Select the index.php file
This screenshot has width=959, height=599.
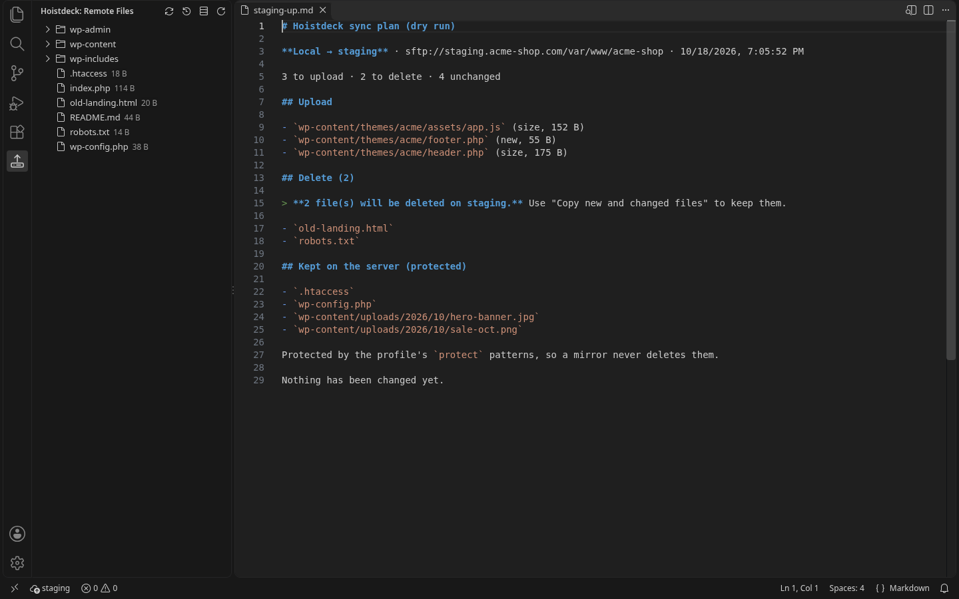(132, 88)
